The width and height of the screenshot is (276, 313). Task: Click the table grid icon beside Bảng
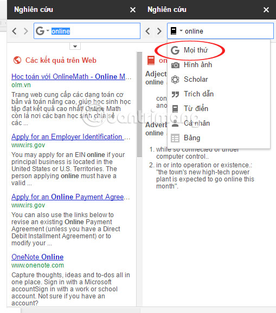coord(175,138)
